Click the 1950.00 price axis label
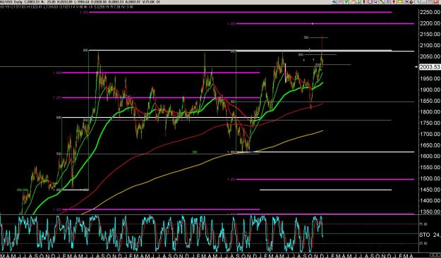This screenshot has height=258, width=441. [430, 78]
